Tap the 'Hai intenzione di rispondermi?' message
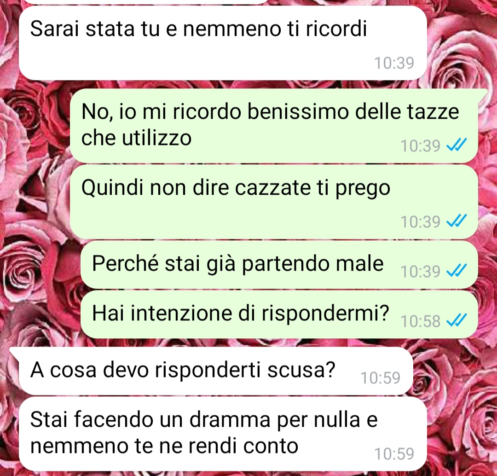Viewport: 497px width, 476px height. pyautogui.click(x=279, y=314)
